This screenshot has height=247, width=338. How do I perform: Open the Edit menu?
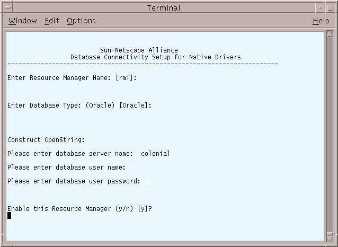(x=52, y=21)
